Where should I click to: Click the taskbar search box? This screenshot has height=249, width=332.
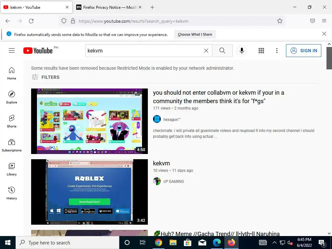67,243
